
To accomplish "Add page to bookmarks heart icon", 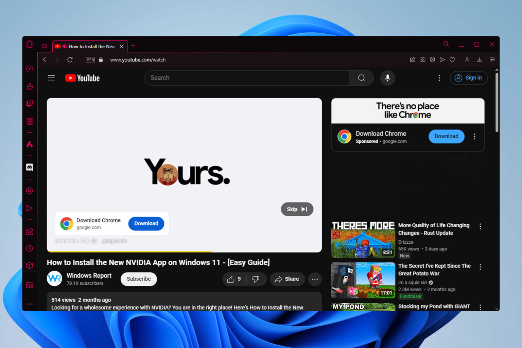I will tap(452, 59).
